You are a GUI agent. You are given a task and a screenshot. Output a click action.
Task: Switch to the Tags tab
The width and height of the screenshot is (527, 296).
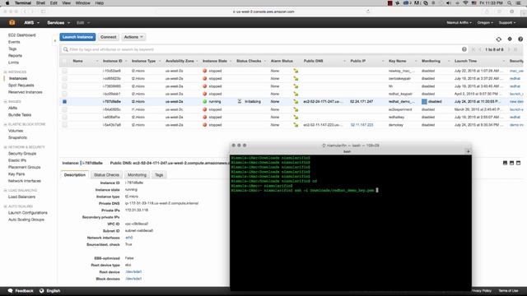(159, 175)
